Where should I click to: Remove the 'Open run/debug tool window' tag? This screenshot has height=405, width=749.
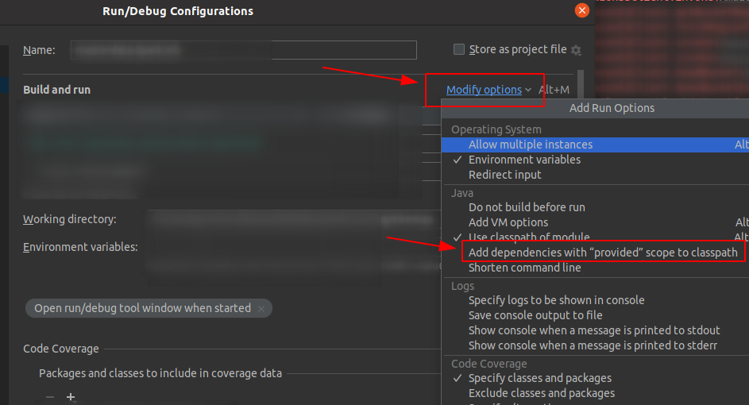(x=261, y=308)
